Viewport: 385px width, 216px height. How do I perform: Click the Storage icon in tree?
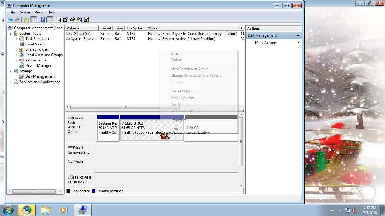[x=16, y=71]
